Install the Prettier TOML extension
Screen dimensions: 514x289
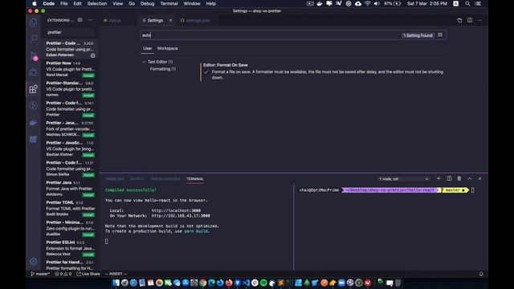pyautogui.click(x=88, y=215)
